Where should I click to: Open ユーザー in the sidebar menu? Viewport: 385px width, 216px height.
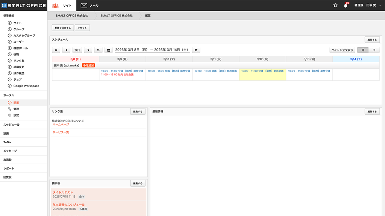click(x=19, y=42)
